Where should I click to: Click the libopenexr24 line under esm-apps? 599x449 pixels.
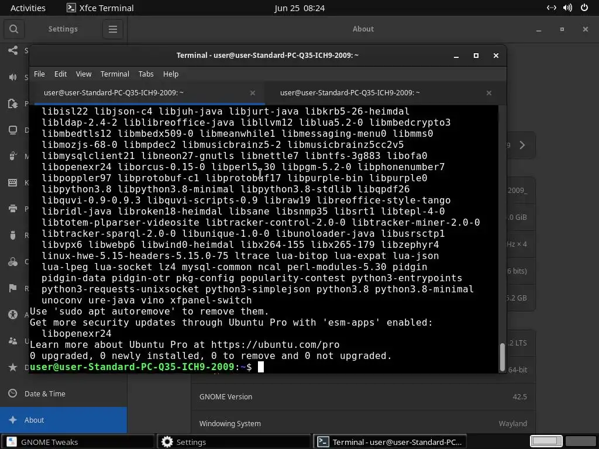(77, 334)
